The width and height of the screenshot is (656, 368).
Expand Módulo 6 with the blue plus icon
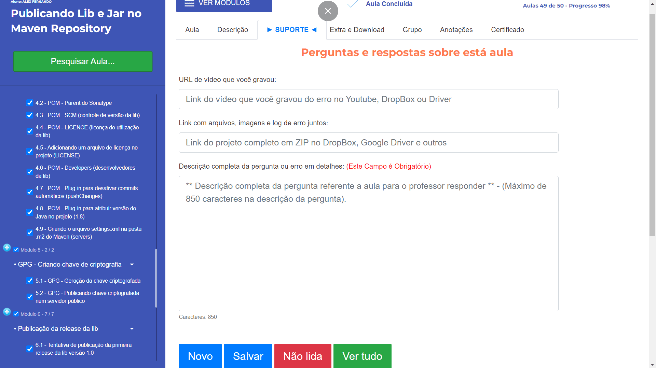7,312
